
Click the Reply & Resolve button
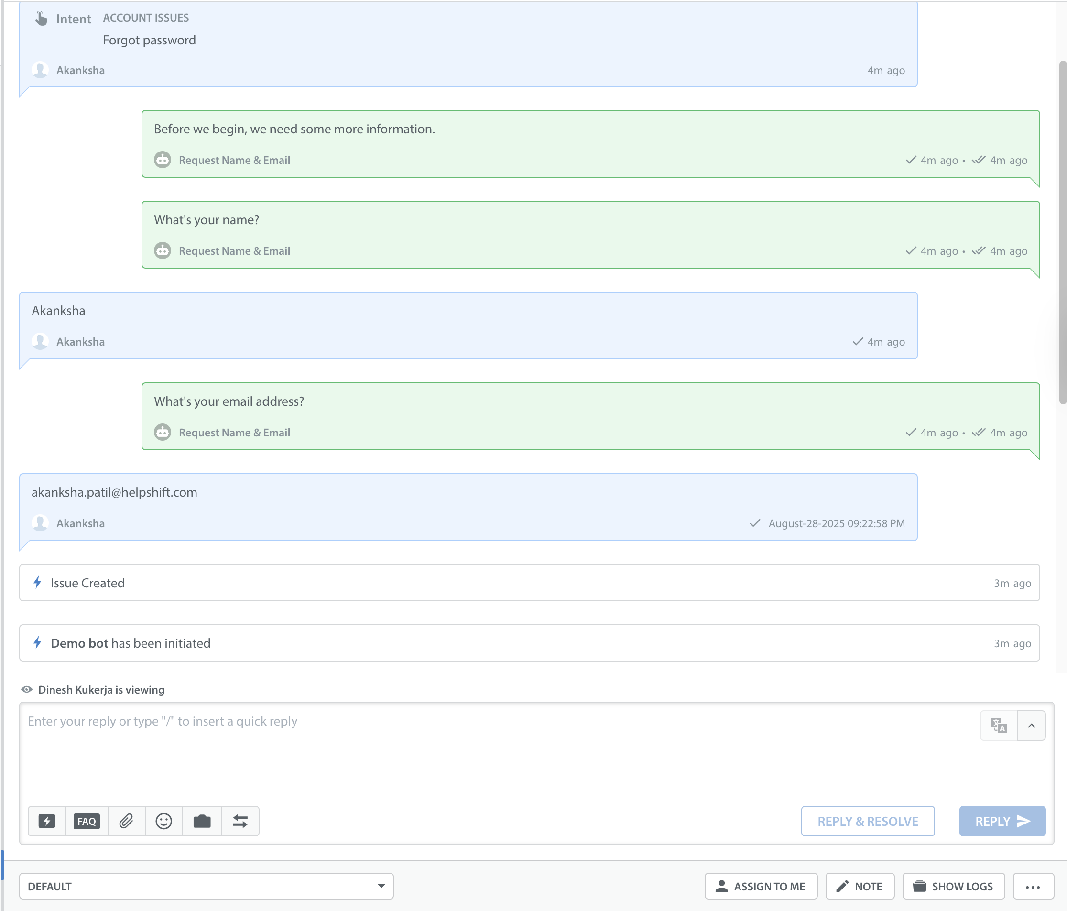tap(868, 821)
